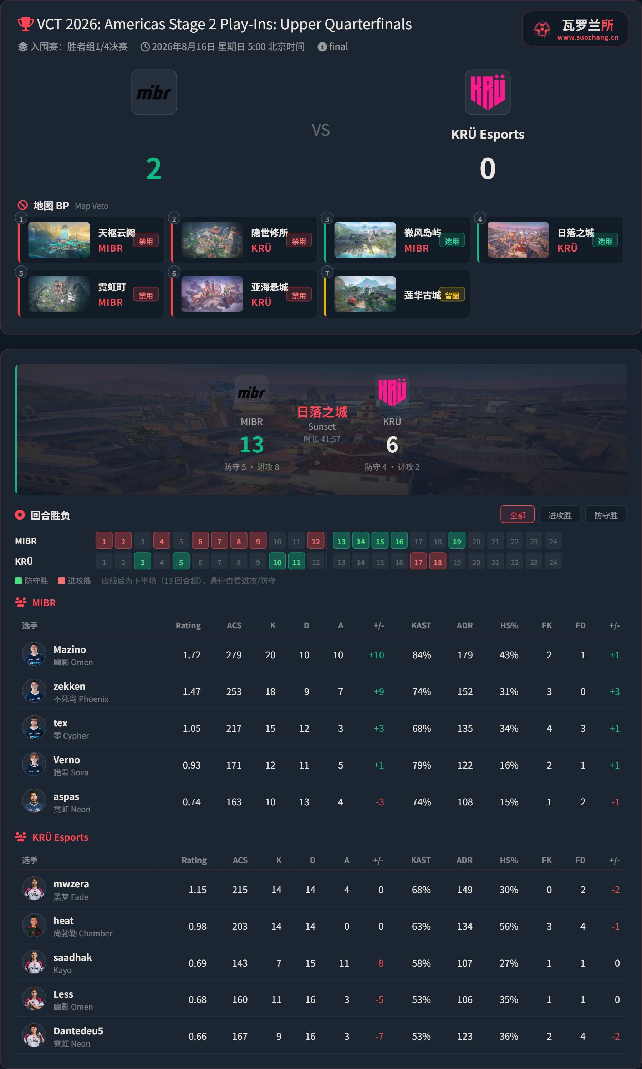Click the HS% column header in MIBR table
The width and height of the screenshot is (642, 1069).
tap(509, 625)
